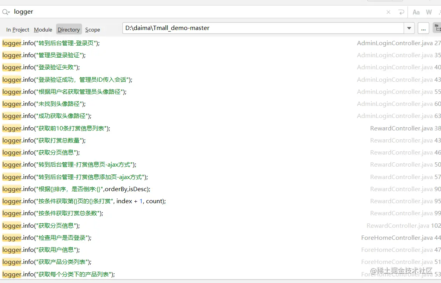Clear the search query with the X icon

coord(388,12)
